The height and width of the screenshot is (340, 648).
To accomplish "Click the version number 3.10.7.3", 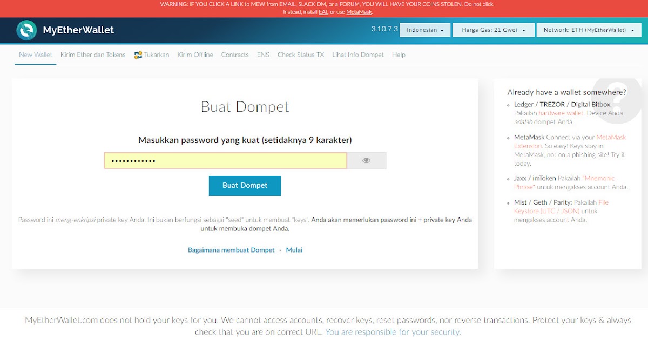I will 384,29.
